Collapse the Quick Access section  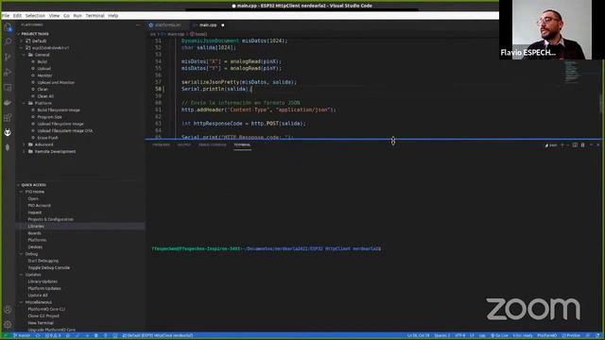[x=34, y=185]
